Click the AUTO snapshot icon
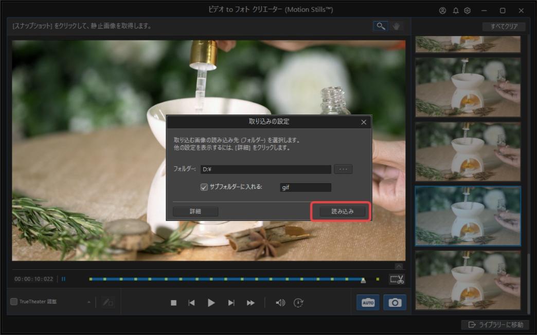537x335 pixels. [x=368, y=302]
